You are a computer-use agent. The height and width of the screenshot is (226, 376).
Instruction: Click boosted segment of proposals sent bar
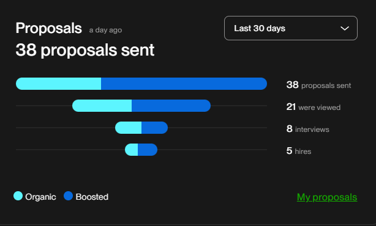184,84
